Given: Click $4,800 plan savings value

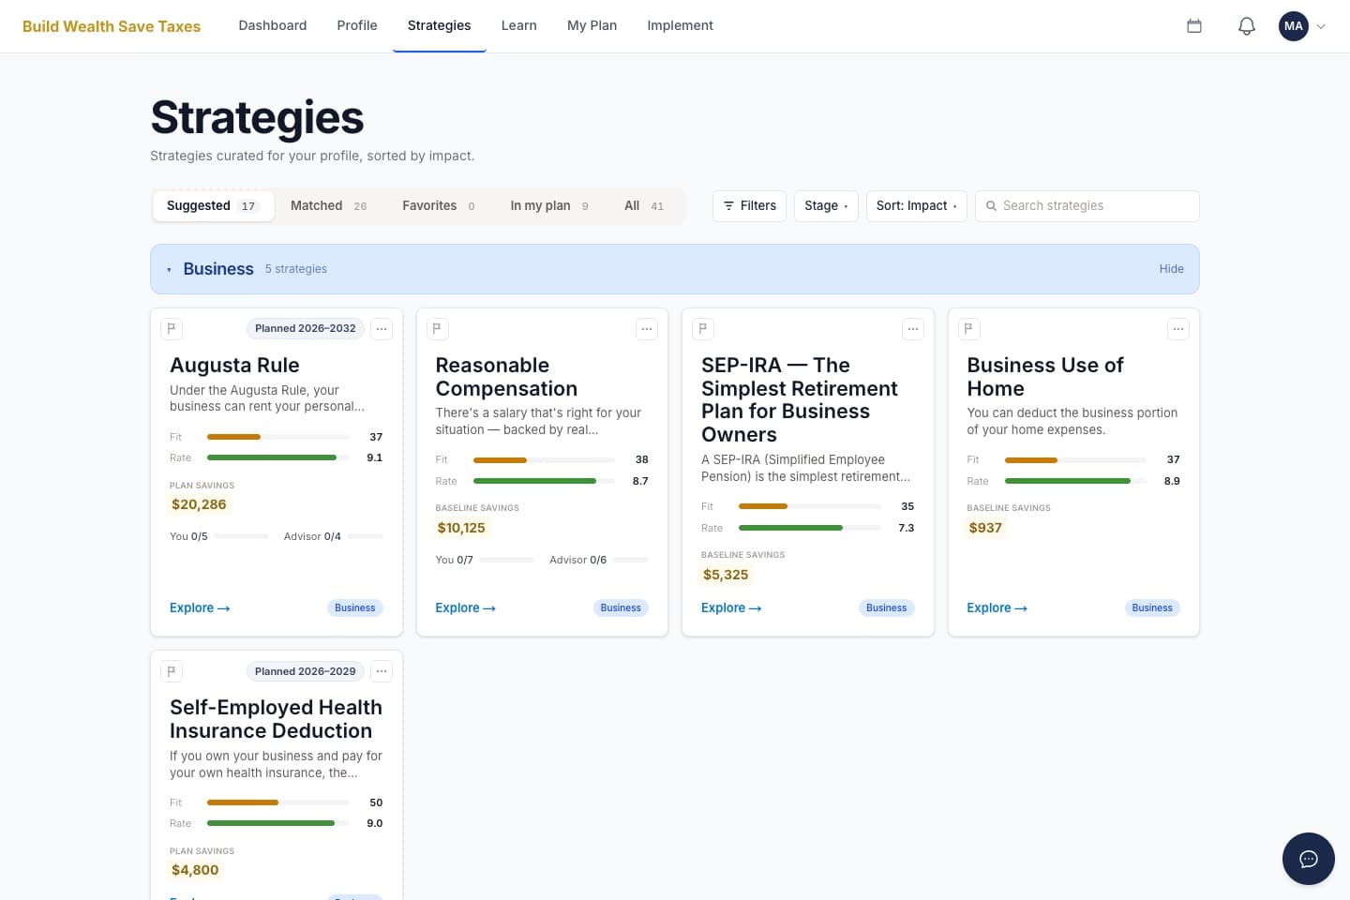Looking at the screenshot, I should pyautogui.click(x=195, y=870).
